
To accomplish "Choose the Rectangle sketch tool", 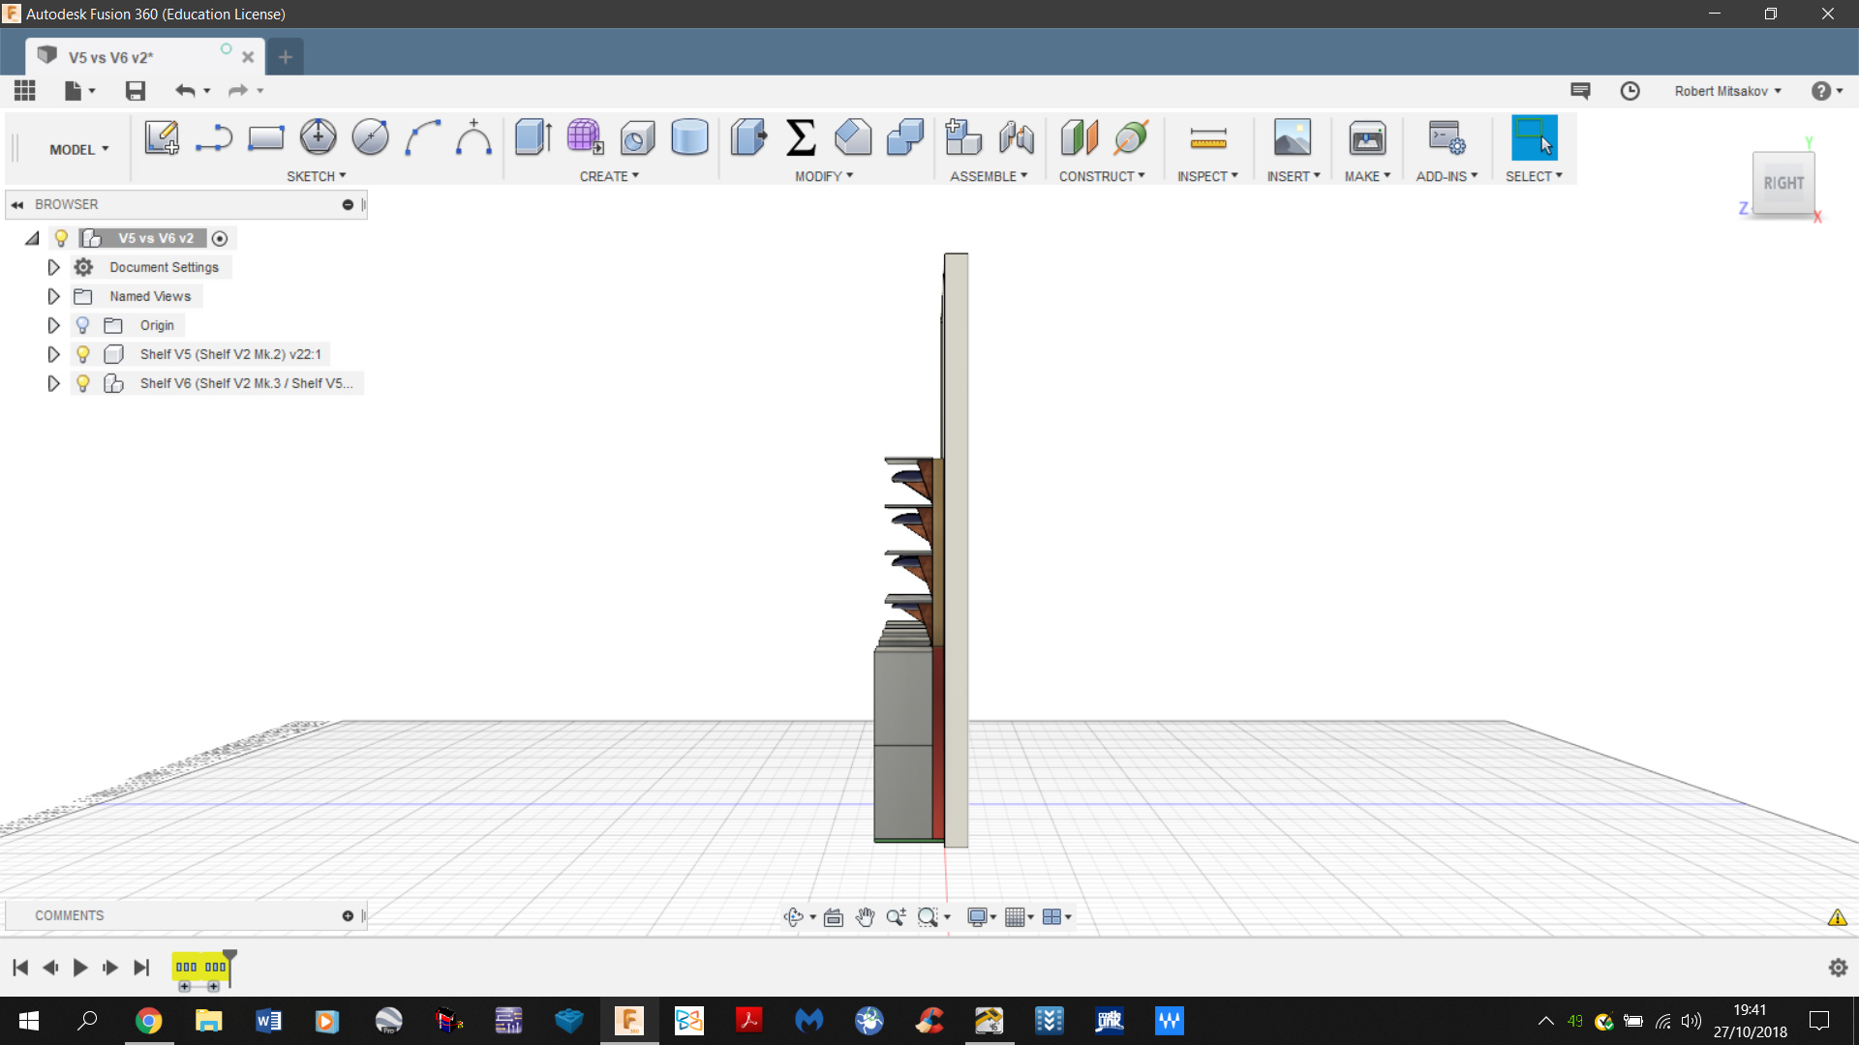I will [x=265, y=137].
